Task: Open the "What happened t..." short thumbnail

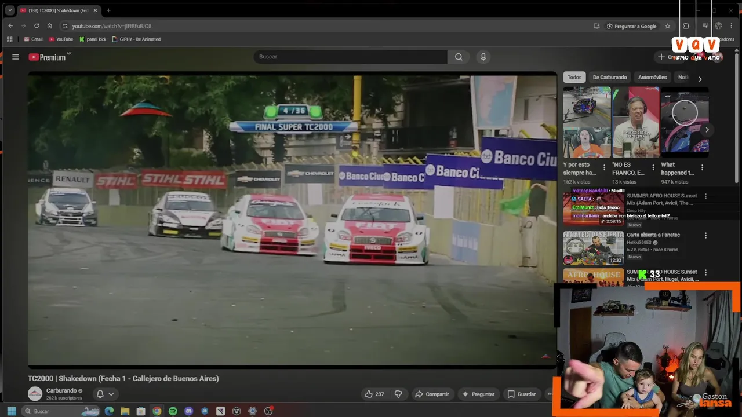Action: tap(685, 122)
